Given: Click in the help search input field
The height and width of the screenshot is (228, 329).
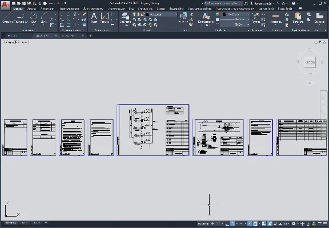Looking at the screenshot, I should tap(223, 3).
